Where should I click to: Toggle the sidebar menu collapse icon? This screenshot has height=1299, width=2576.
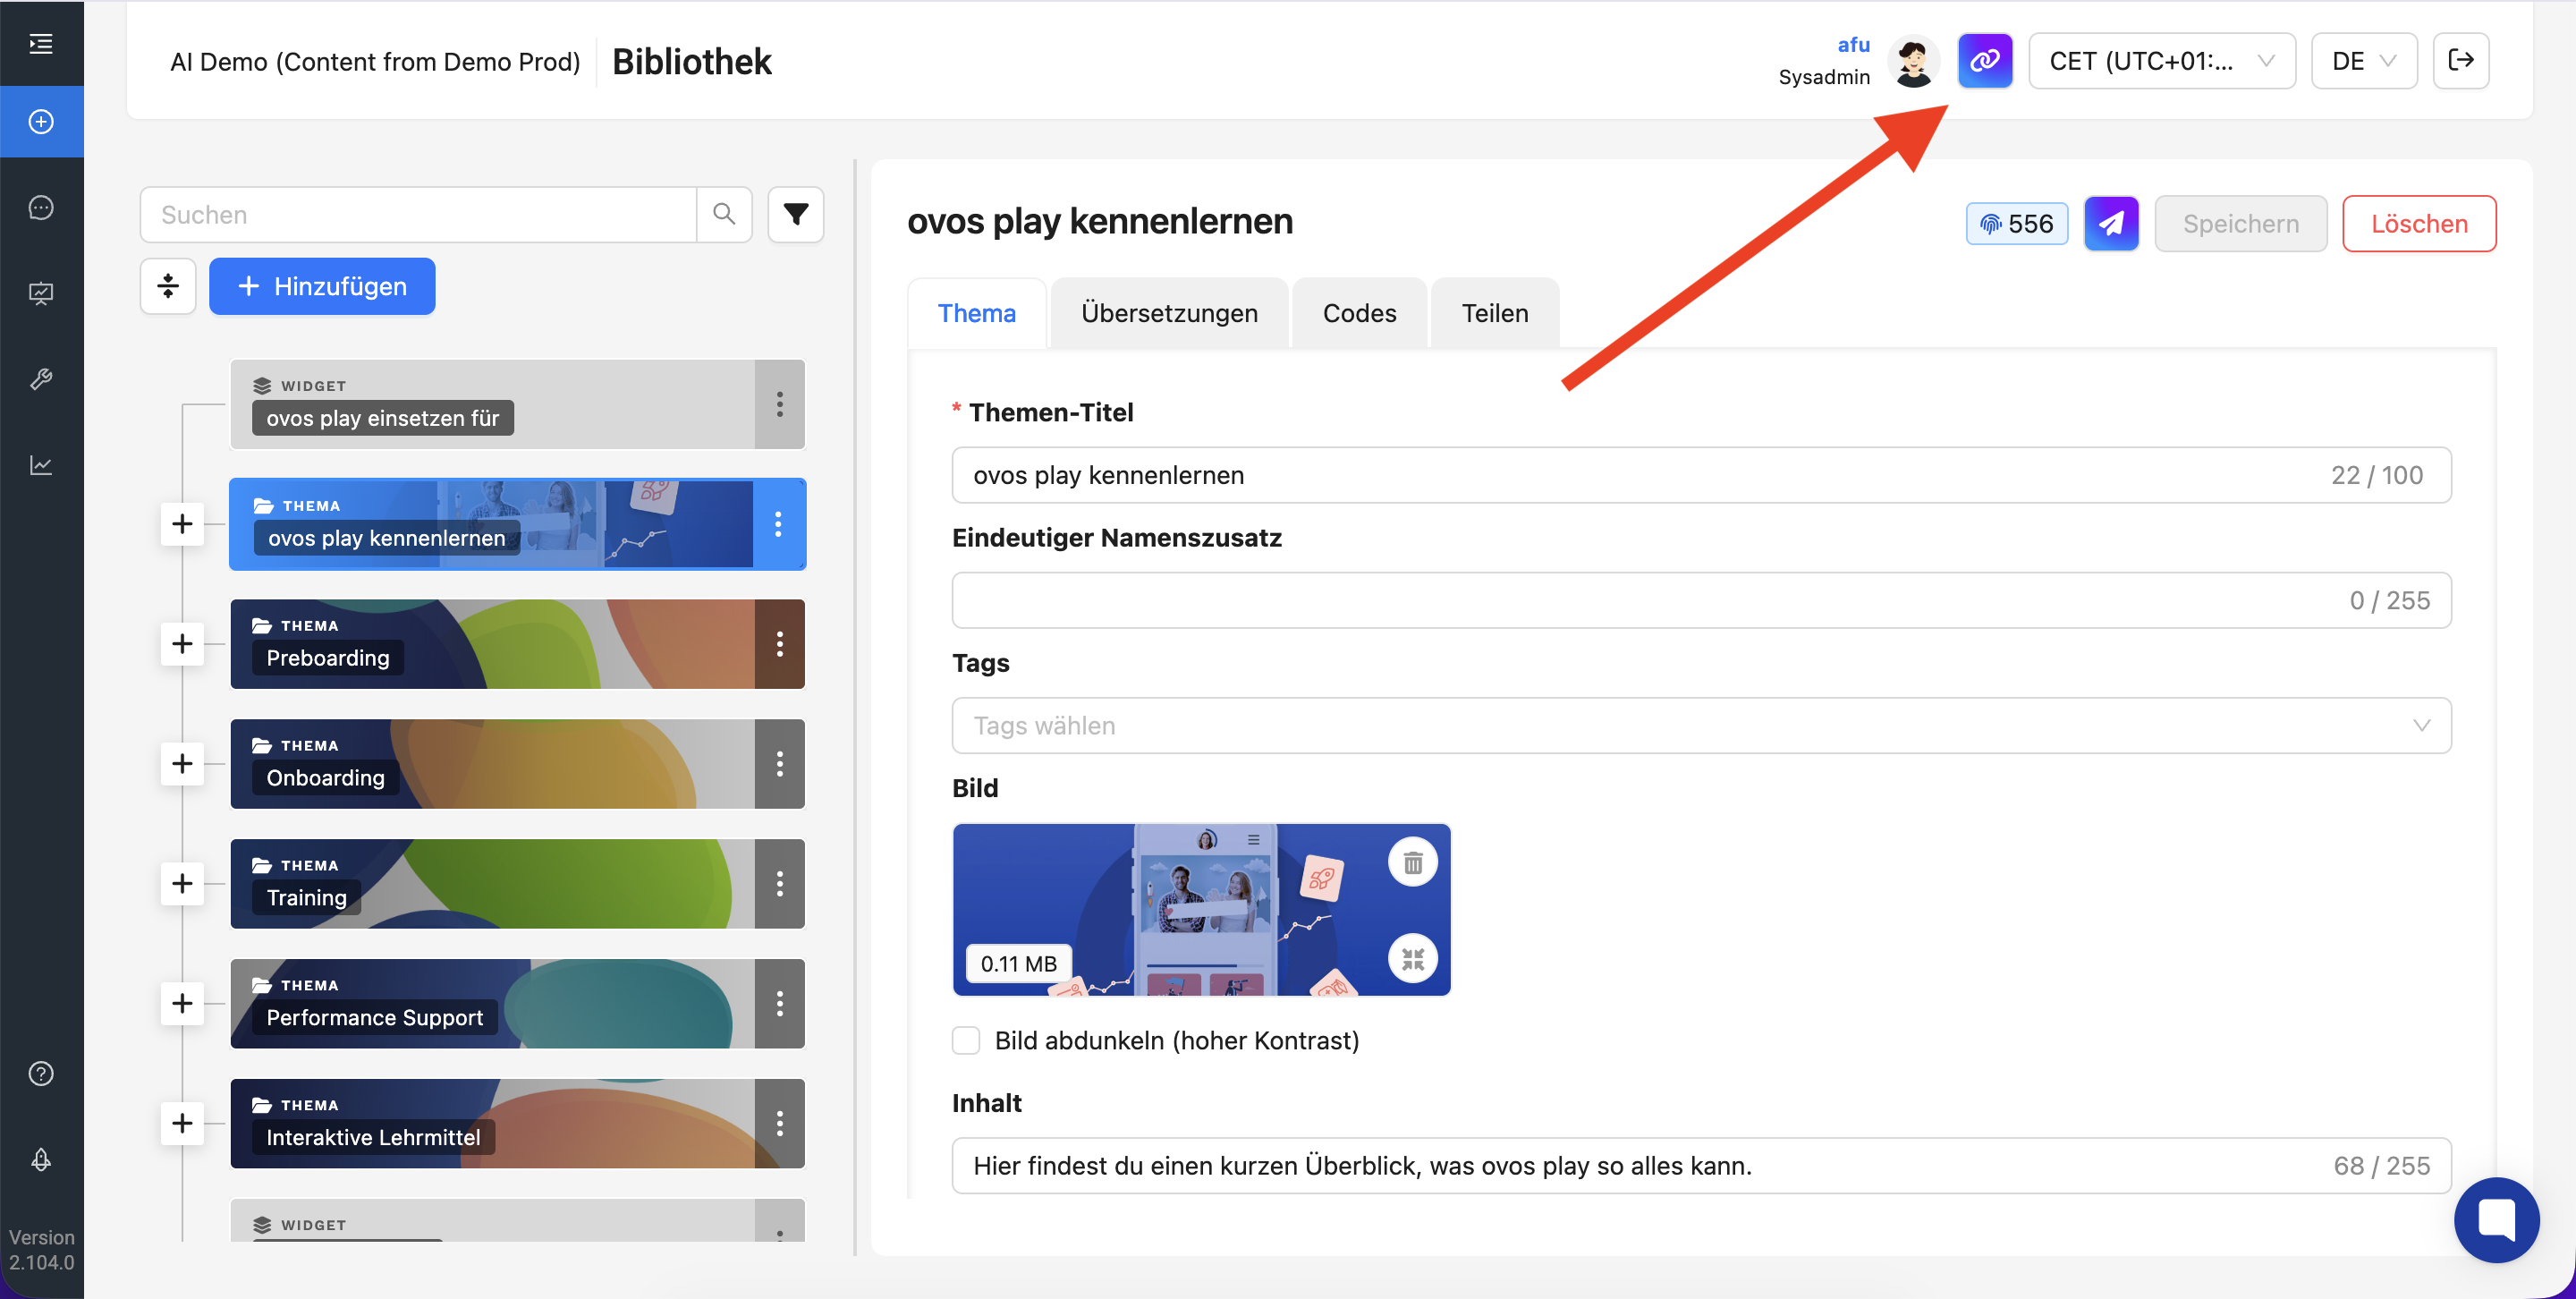41,43
